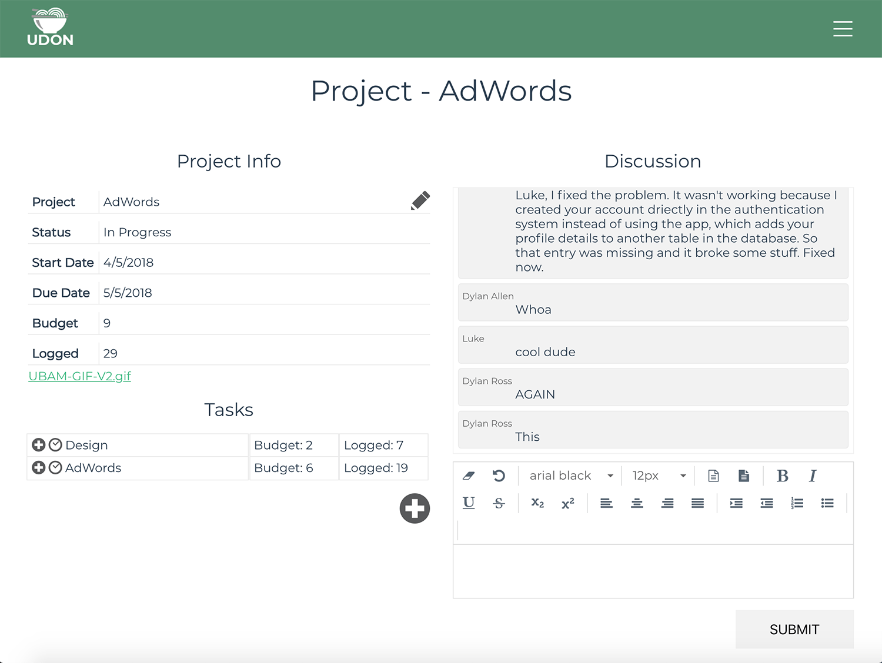Toggle italic formatting
This screenshot has width=882, height=663.
(x=813, y=476)
